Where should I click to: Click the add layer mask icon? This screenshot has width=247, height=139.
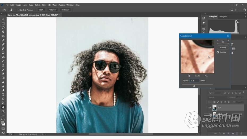click(x=224, y=133)
